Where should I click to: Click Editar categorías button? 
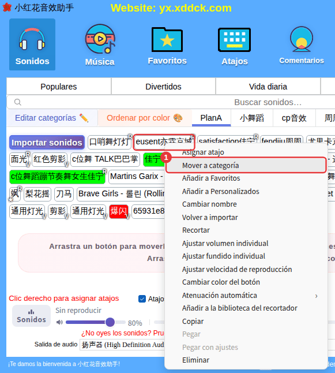(x=52, y=118)
